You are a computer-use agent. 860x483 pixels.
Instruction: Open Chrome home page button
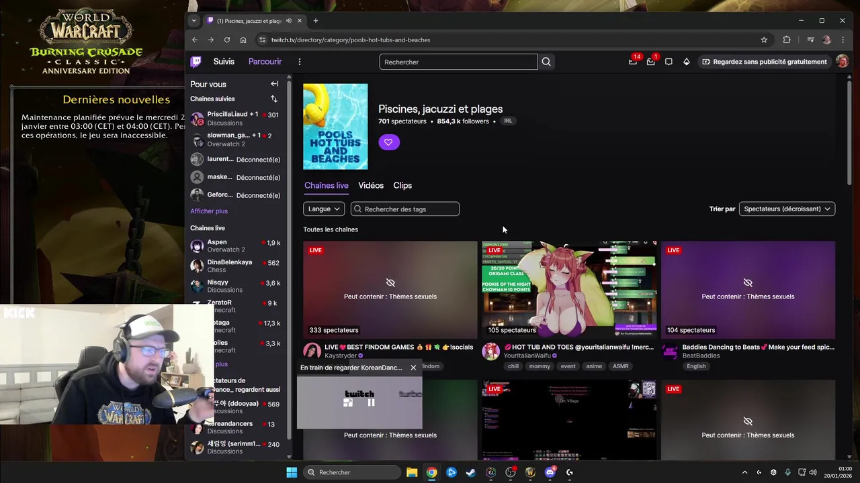point(243,40)
